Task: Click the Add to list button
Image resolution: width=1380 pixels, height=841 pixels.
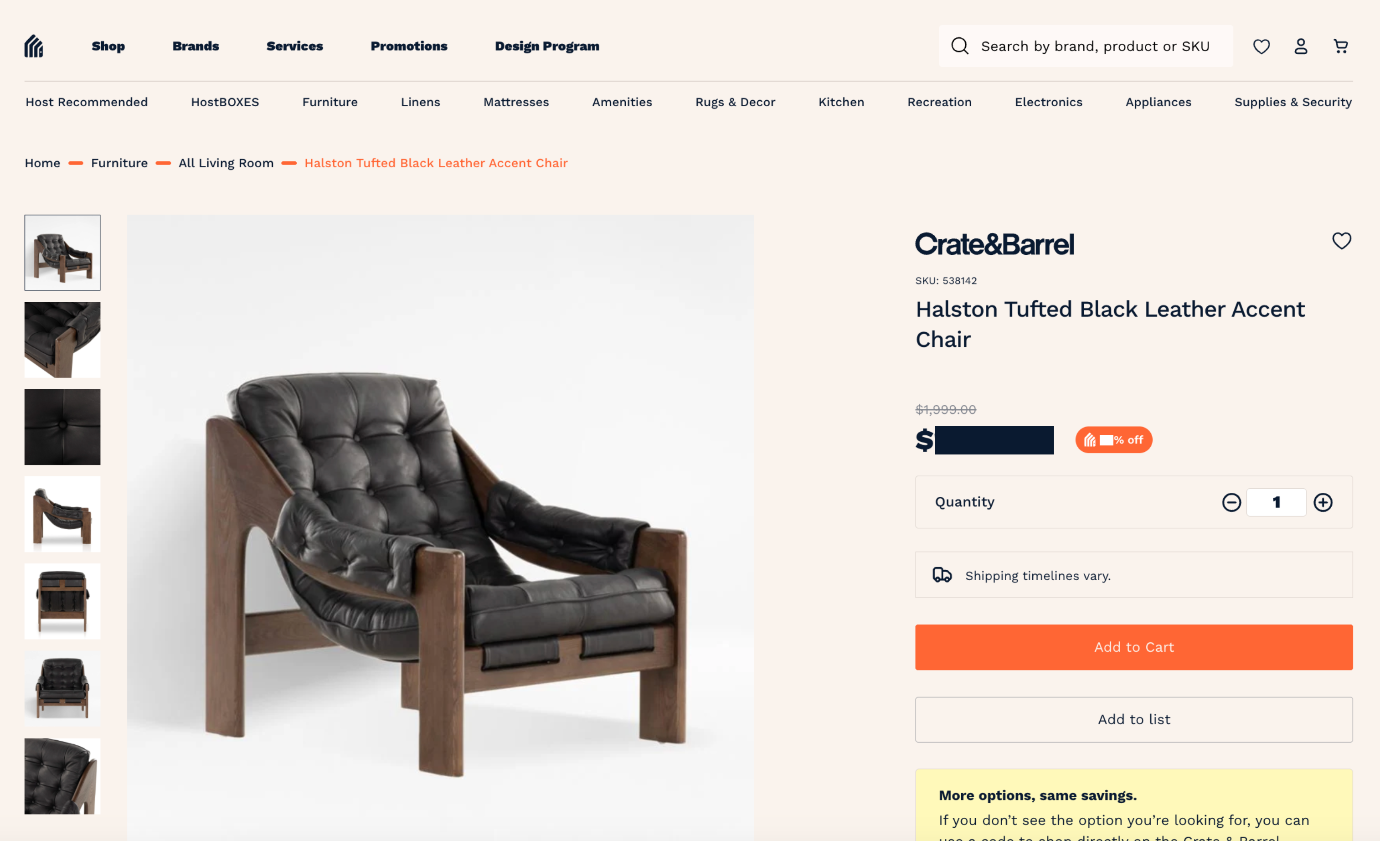Action: click(x=1133, y=719)
